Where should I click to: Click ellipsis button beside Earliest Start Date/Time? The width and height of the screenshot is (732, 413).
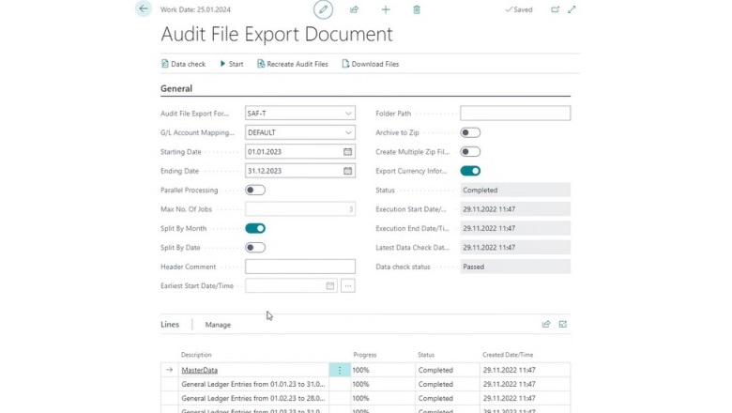click(x=348, y=285)
